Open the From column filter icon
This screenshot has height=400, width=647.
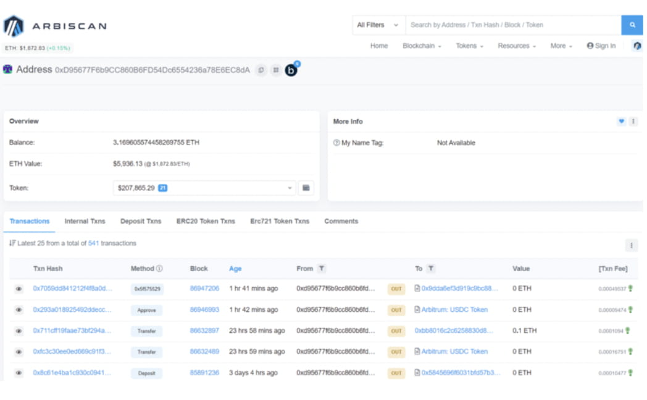[322, 269]
